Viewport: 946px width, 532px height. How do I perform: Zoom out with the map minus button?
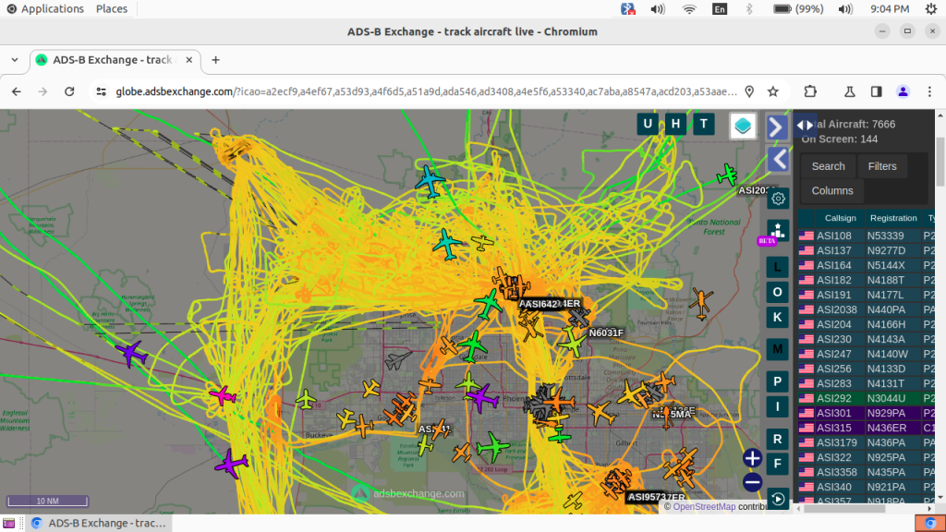pos(752,482)
